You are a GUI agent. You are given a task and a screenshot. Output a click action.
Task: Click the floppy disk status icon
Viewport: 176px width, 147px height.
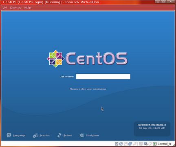click(125, 144)
